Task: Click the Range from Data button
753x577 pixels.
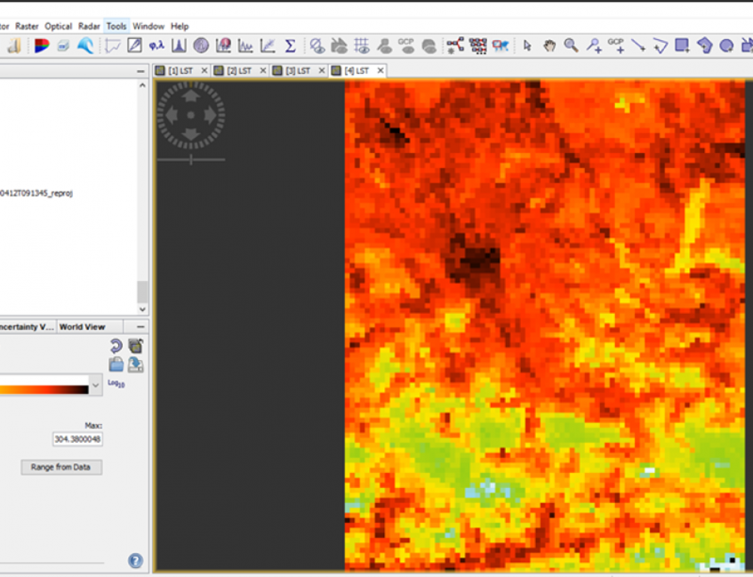Action: (x=61, y=467)
